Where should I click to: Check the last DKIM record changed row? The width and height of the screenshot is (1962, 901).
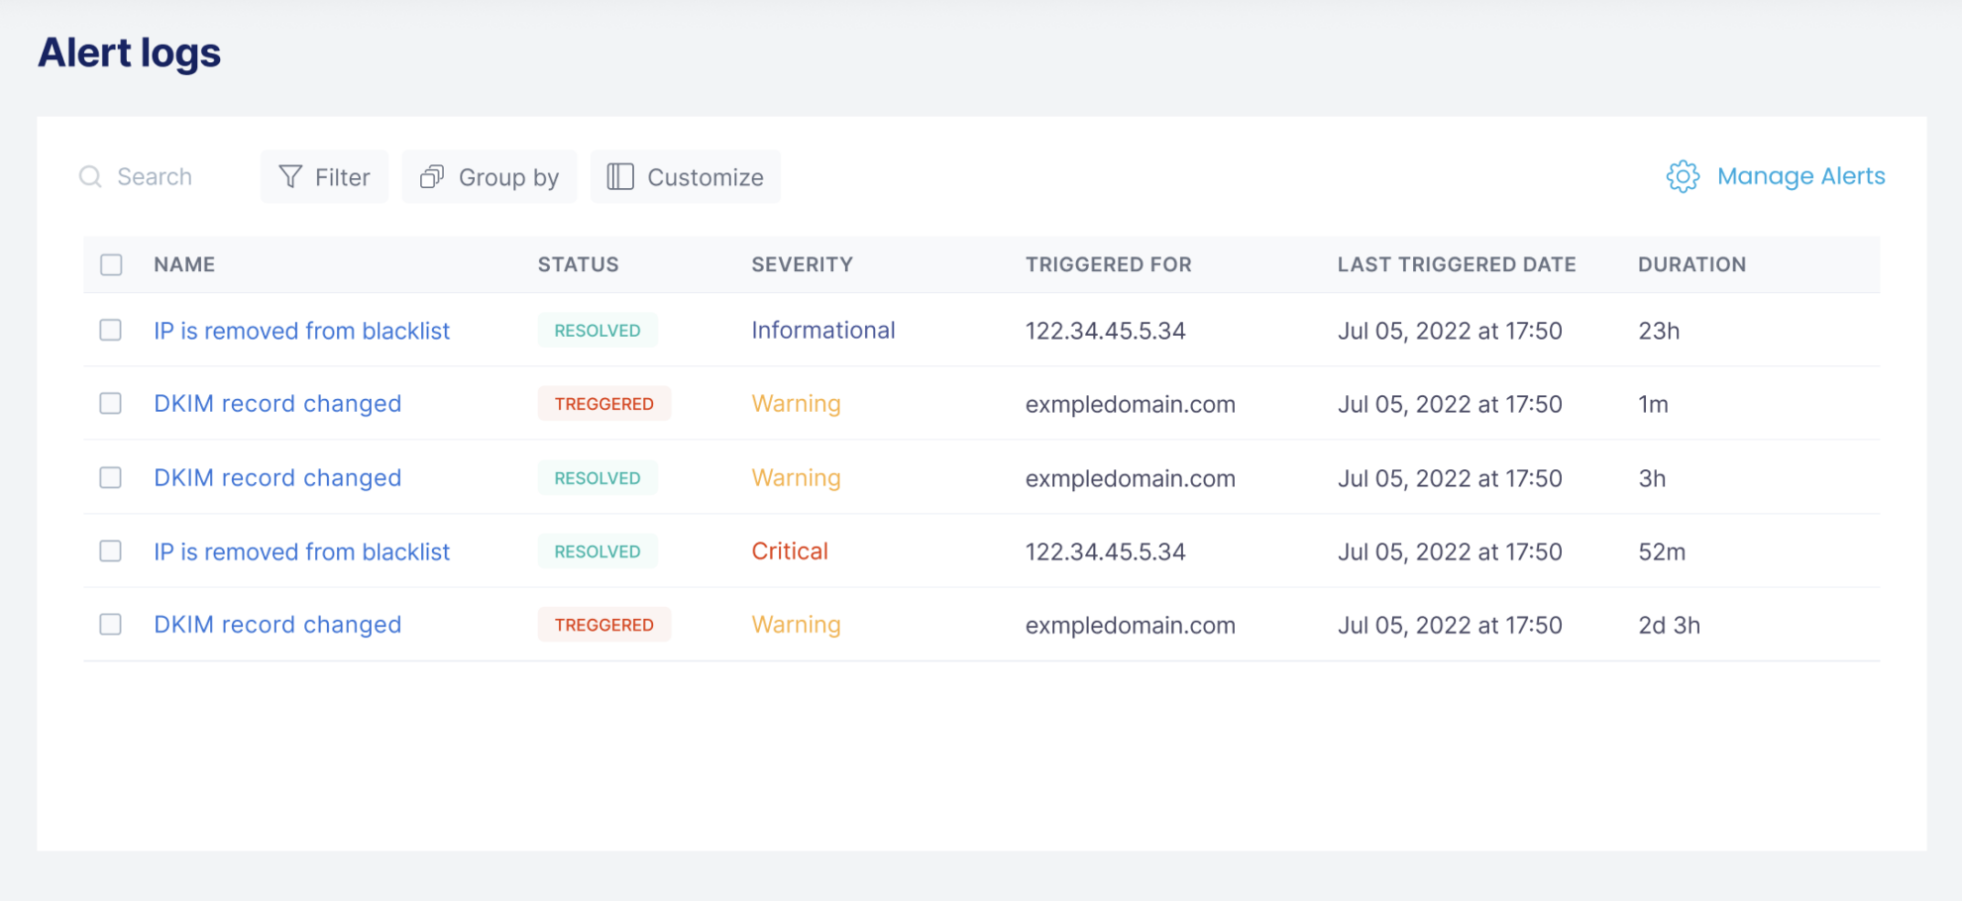click(110, 624)
